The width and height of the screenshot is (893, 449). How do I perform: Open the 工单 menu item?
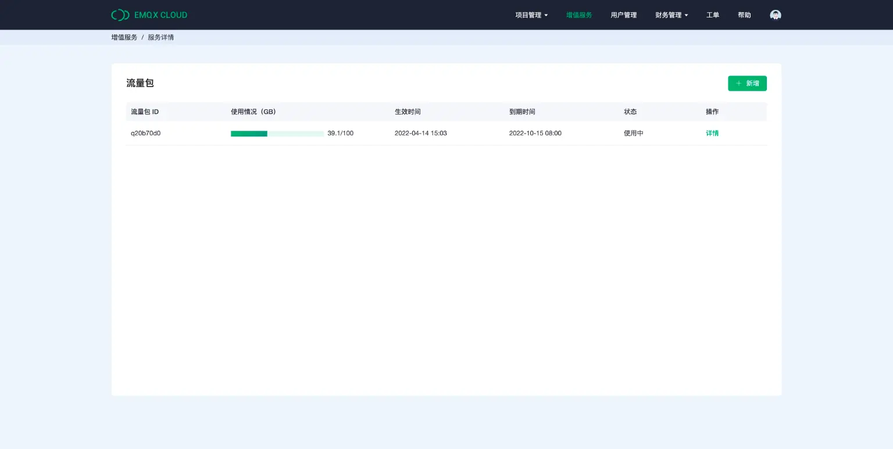713,15
